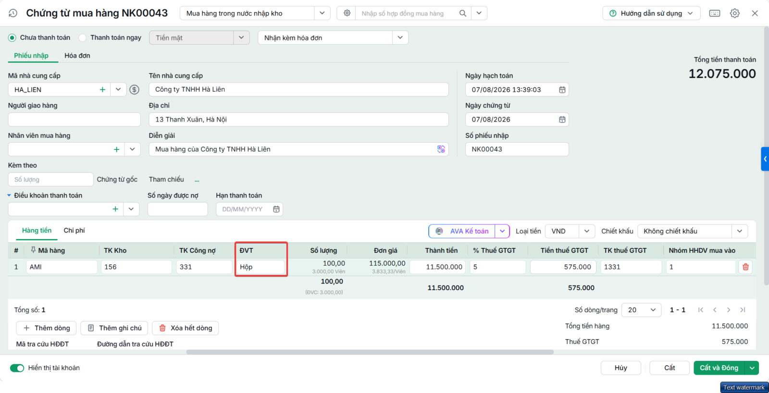
Task: Expand the Nhận kèm hóa đơn dropdown
Action: pos(400,37)
